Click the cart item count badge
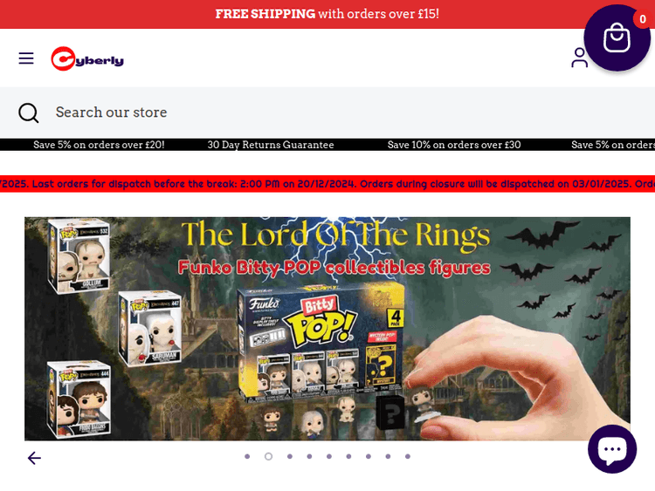Screen dimensions: 655x491 (x=643, y=19)
